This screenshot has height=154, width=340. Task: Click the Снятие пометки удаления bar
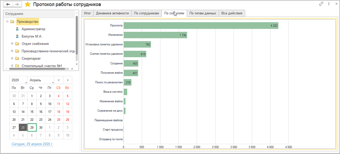coord(135,54)
